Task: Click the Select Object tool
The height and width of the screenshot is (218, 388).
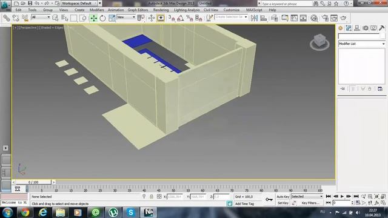Action: [x=55, y=18]
